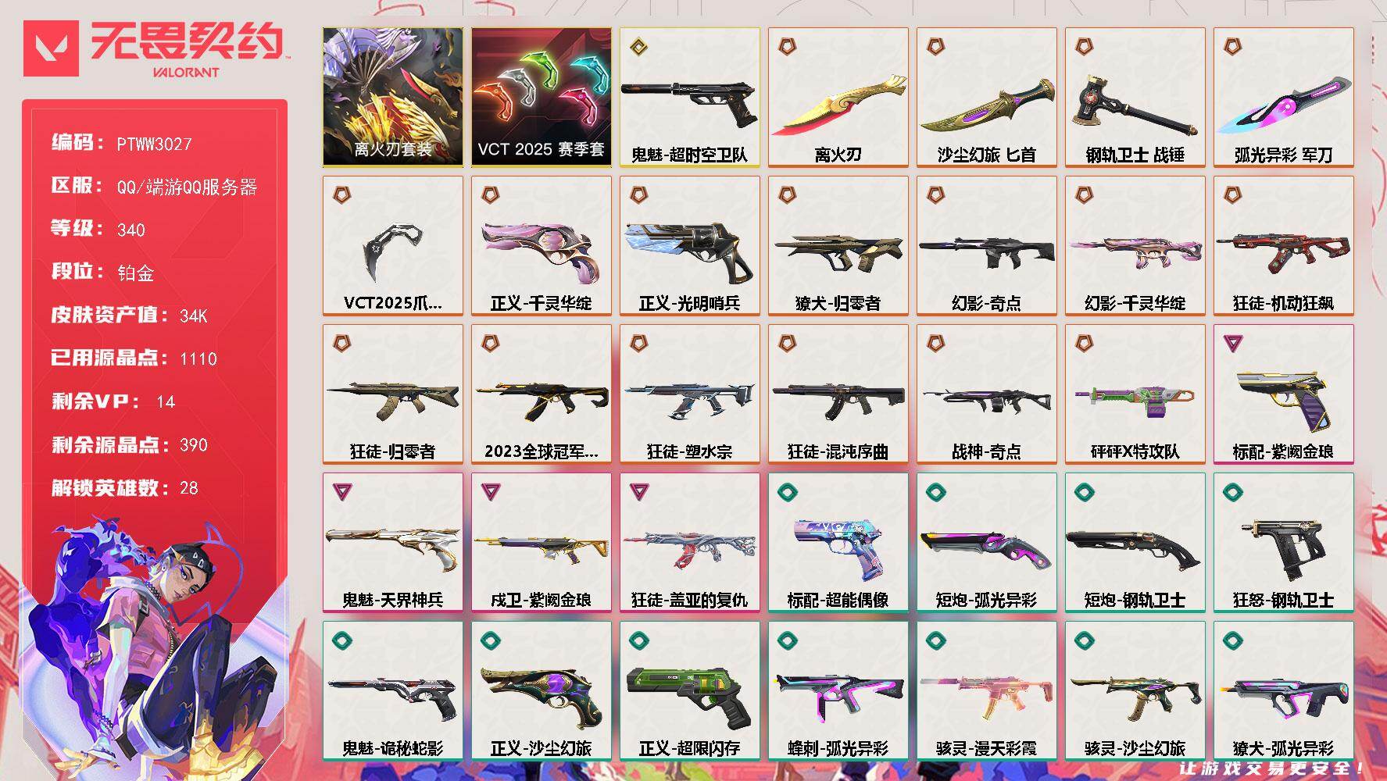1387x781 pixels.
Task: Select the 鬼魅-天界神兵 pistol skin
Action: tap(392, 542)
